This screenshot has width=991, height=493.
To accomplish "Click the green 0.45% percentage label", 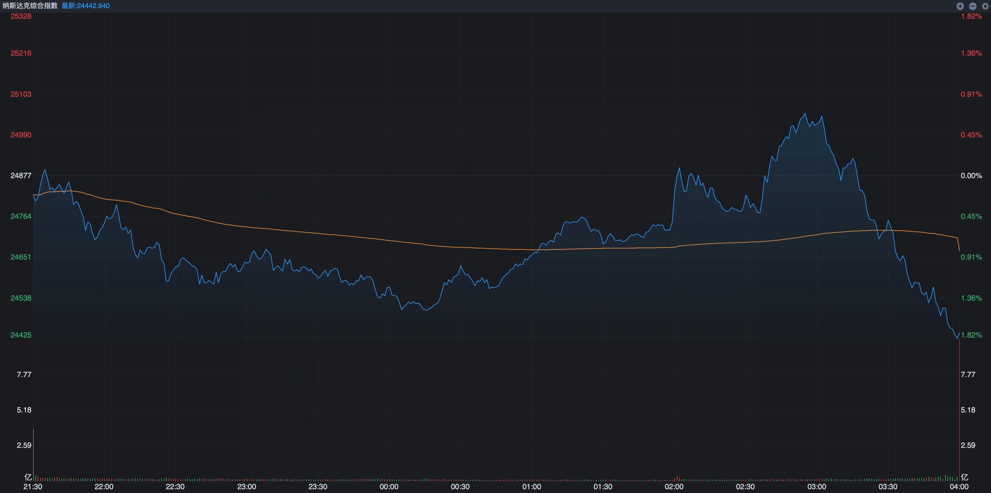I will click(971, 216).
